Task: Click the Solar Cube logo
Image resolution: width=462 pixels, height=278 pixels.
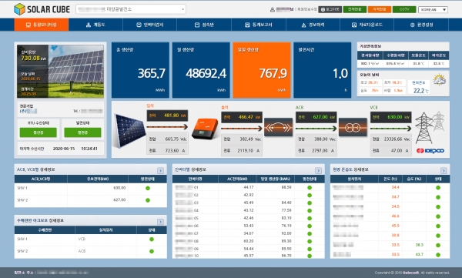Action: click(x=42, y=9)
